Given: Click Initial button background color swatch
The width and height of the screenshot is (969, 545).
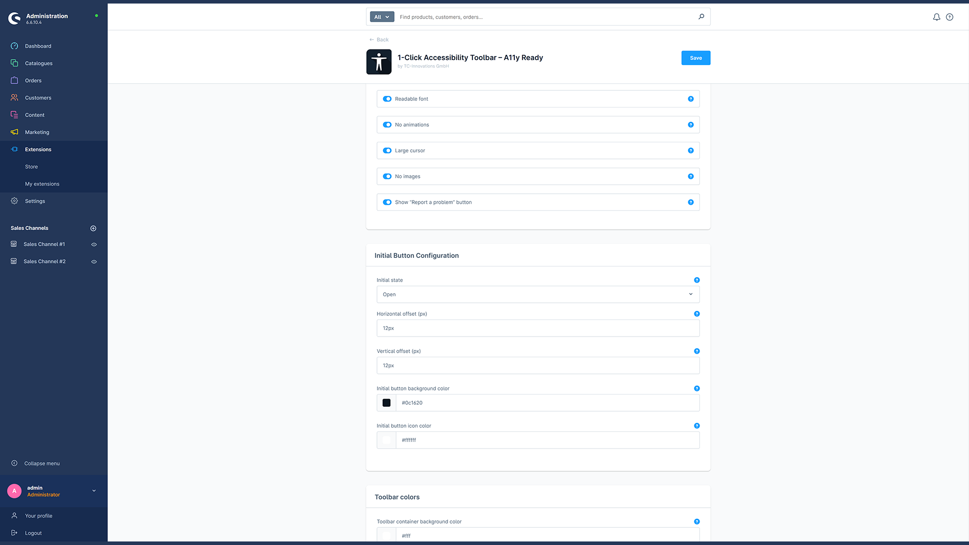Looking at the screenshot, I should pyautogui.click(x=387, y=403).
